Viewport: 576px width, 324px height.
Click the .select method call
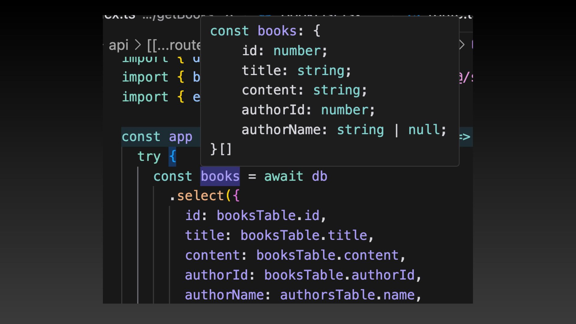(x=200, y=196)
